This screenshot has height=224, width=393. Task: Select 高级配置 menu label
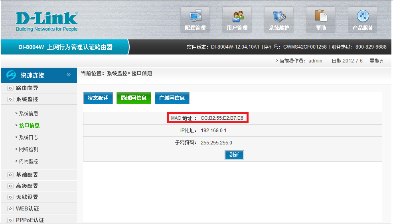click(x=27, y=186)
